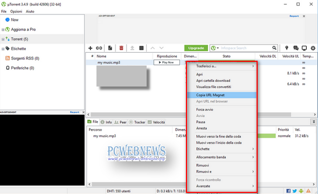Click the Twitter icon in status bar
This screenshot has width=318, height=194.
pos(295,191)
